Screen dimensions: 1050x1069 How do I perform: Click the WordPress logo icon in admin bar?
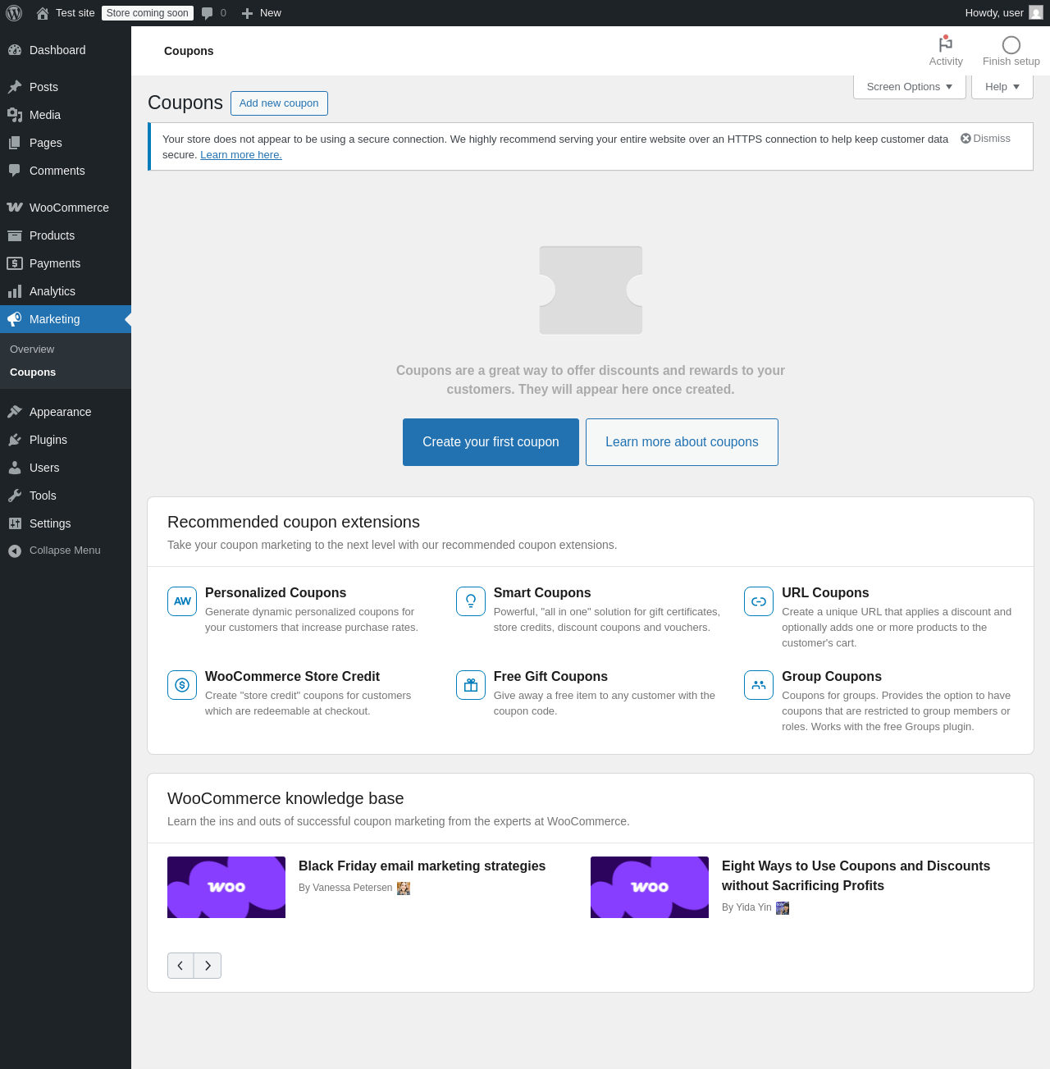tap(14, 13)
